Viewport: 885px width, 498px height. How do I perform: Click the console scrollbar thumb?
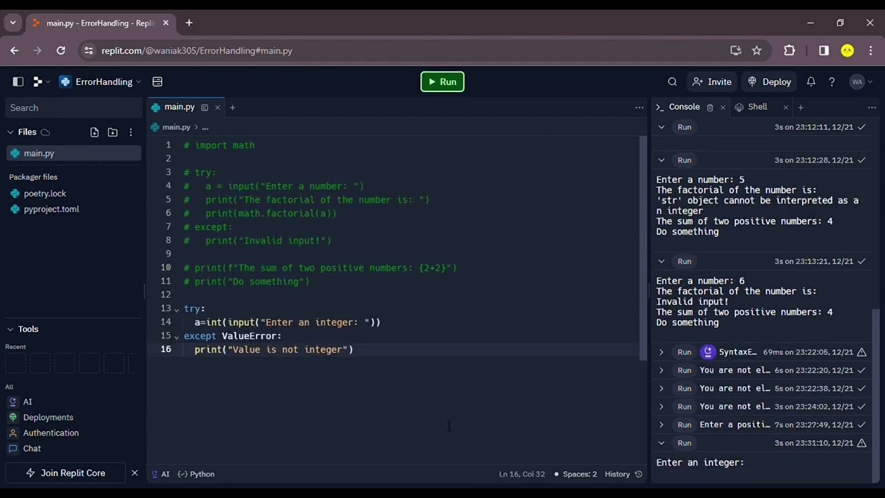point(876,394)
